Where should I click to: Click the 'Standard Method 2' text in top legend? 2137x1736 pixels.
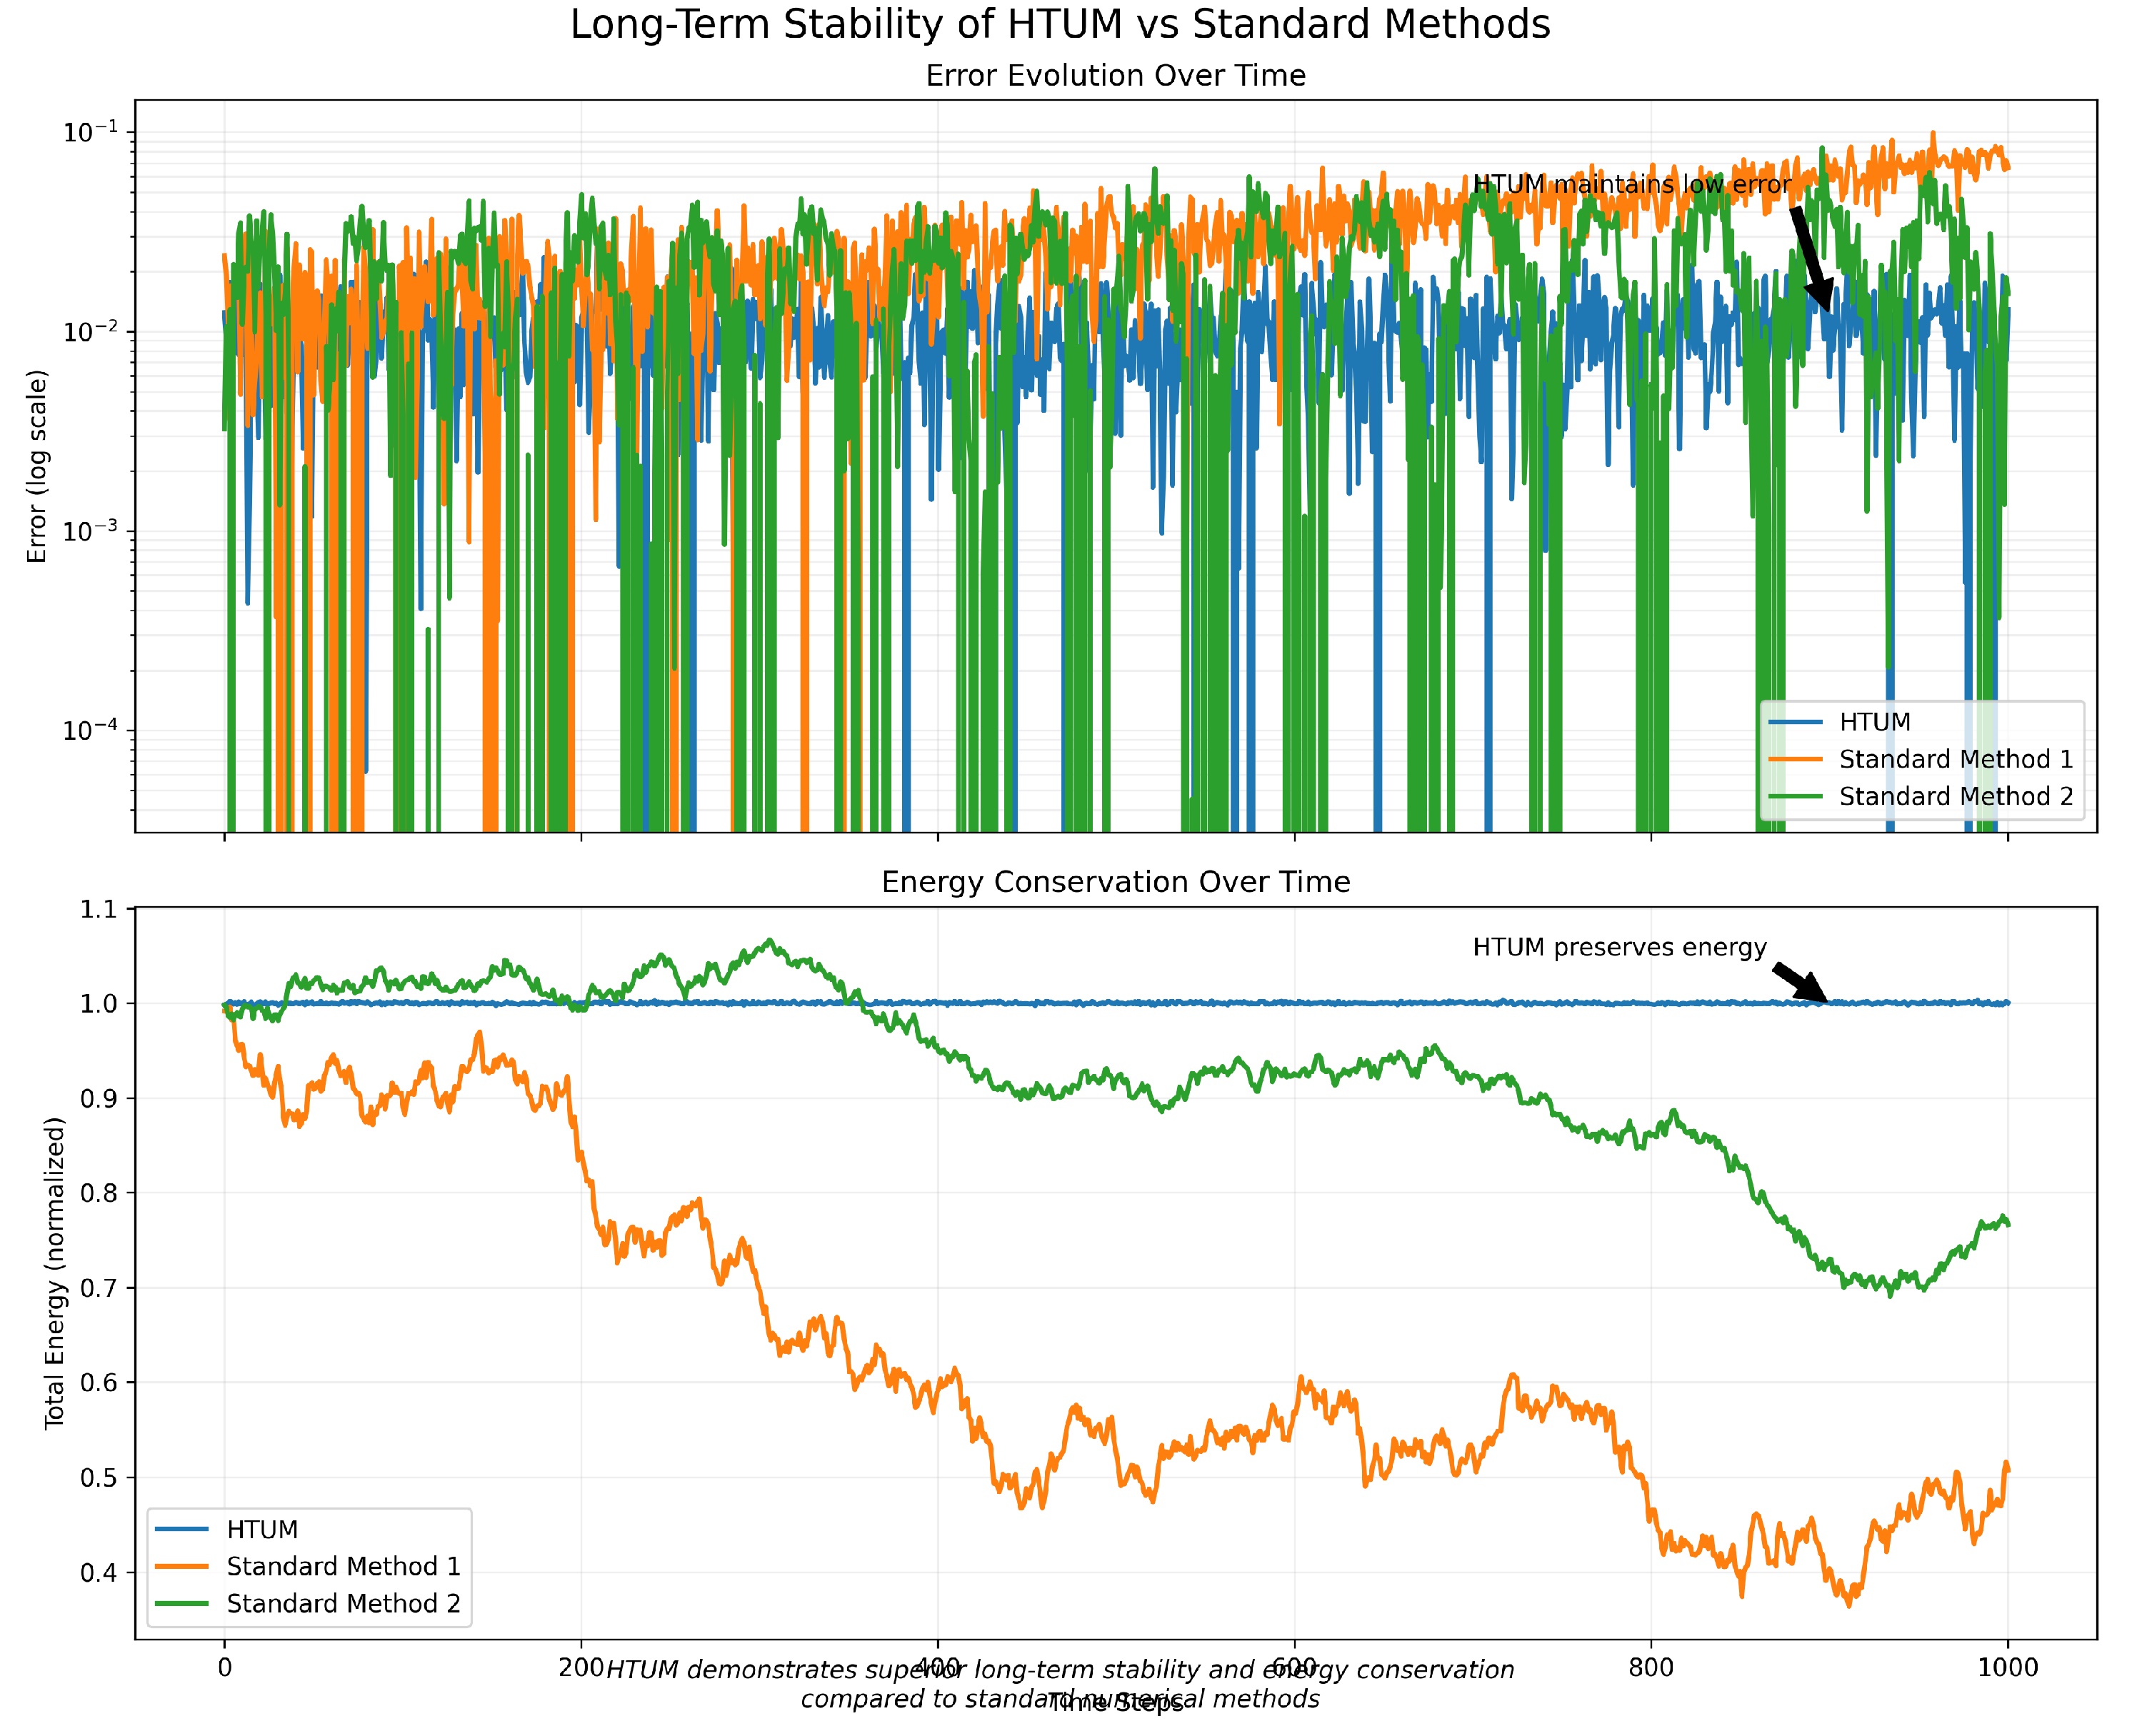coord(1955,796)
